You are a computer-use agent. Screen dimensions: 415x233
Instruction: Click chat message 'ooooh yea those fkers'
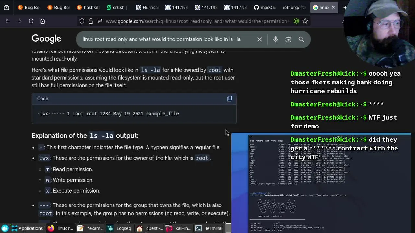(x=346, y=82)
